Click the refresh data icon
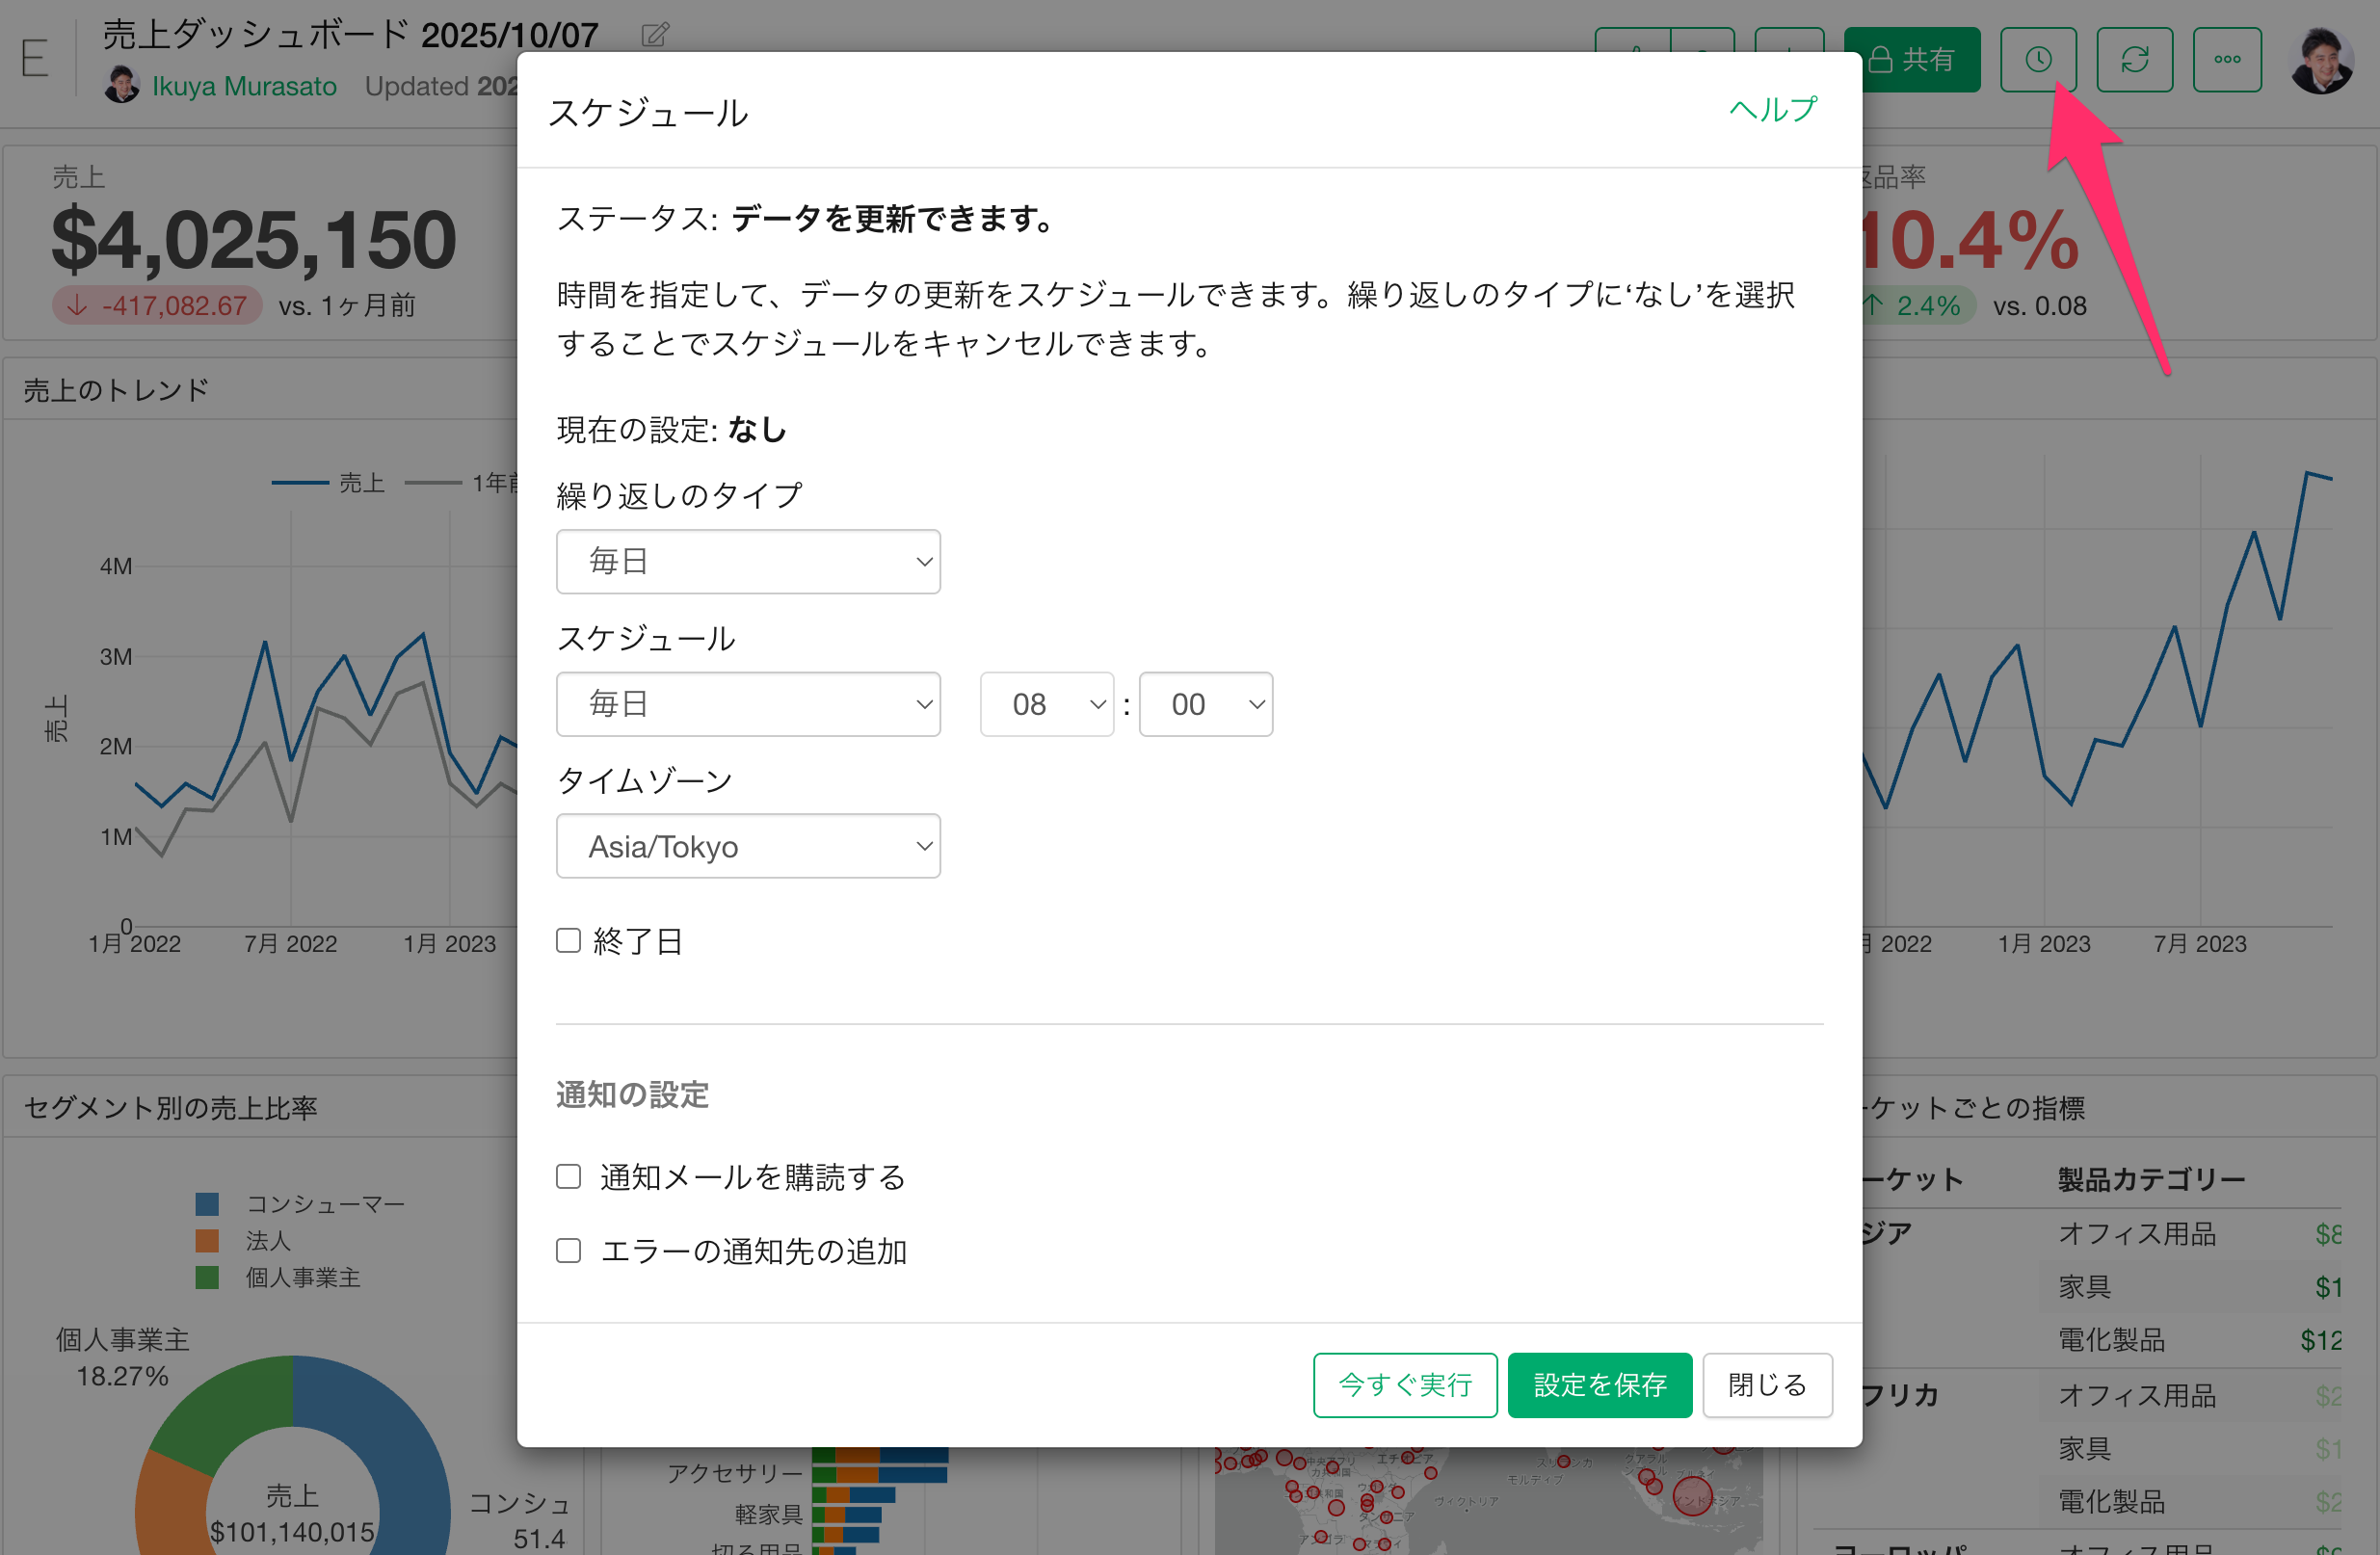The height and width of the screenshot is (1555, 2380). click(x=2134, y=60)
